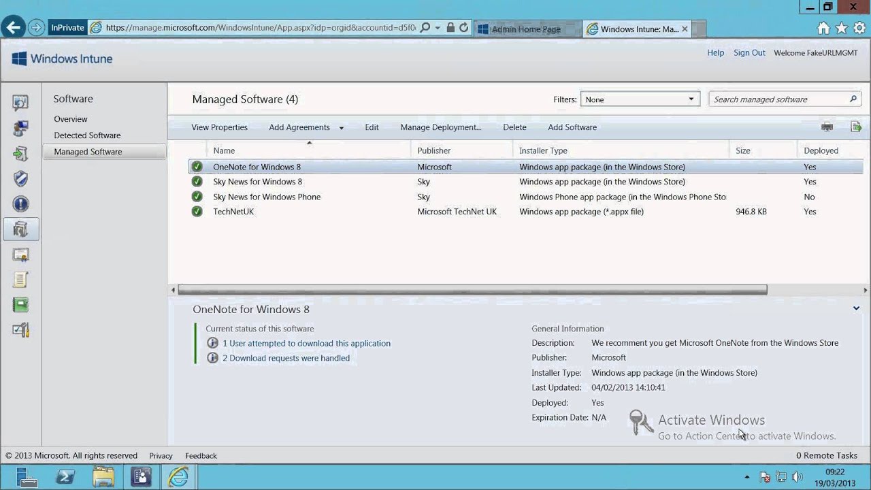871x490 pixels.
Task: Collapse the OneNote details pane chevron
Action: pos(856,308)
